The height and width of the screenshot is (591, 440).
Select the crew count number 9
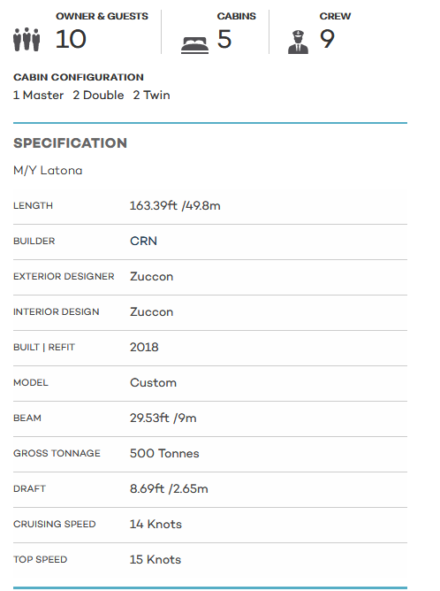[x=327, y=39]
